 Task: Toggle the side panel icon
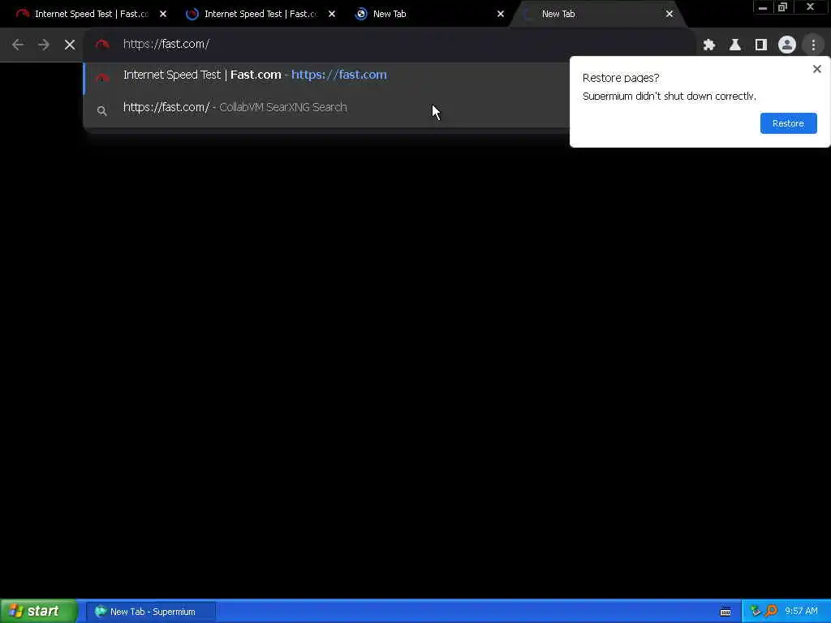pos(761,45)
